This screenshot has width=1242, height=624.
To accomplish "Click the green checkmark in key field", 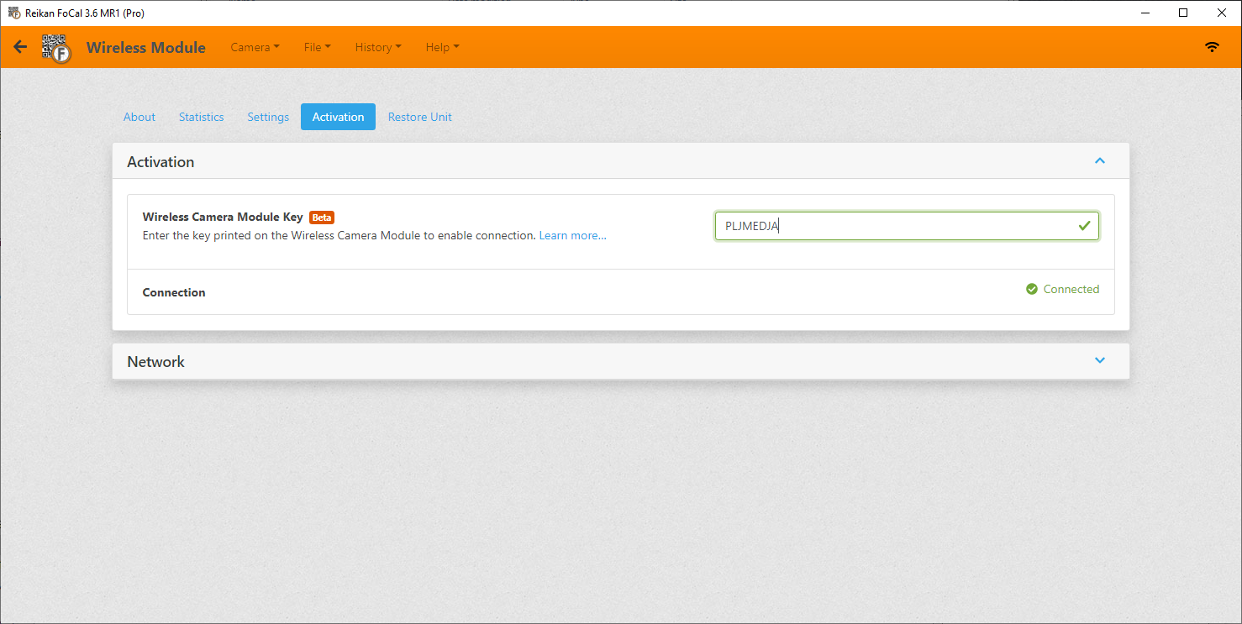I will tap(1084, 226).
